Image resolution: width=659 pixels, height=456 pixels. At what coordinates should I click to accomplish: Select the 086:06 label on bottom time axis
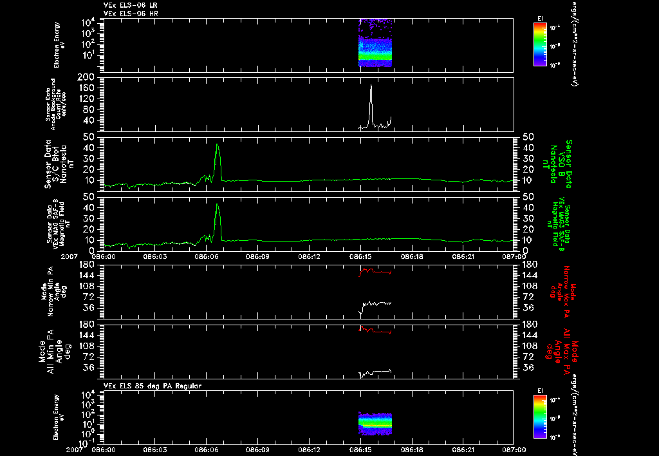[207, 450]
